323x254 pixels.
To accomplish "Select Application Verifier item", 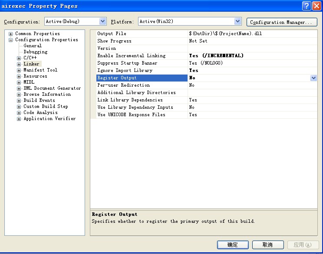I will pos(49,118).
